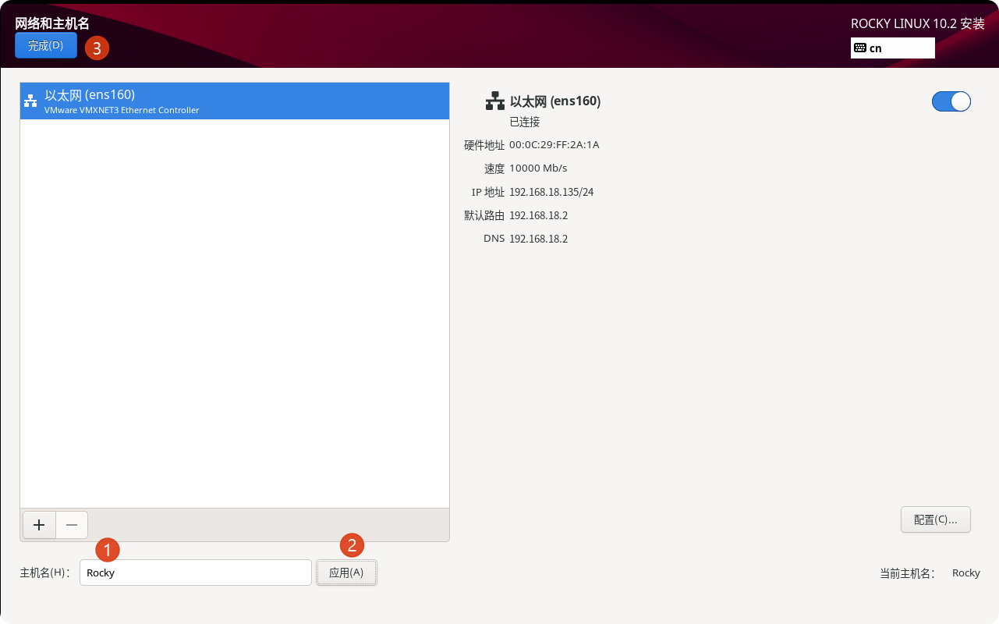Image resolution: width=999 pixels, height=624 pixels.
Task: Click the current hostname value Rocky
Action: coord(966,573)
